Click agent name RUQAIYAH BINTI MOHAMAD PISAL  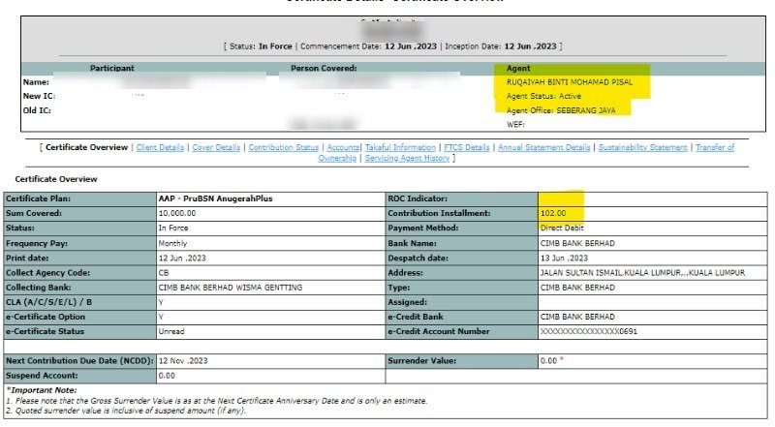(570, 82)
